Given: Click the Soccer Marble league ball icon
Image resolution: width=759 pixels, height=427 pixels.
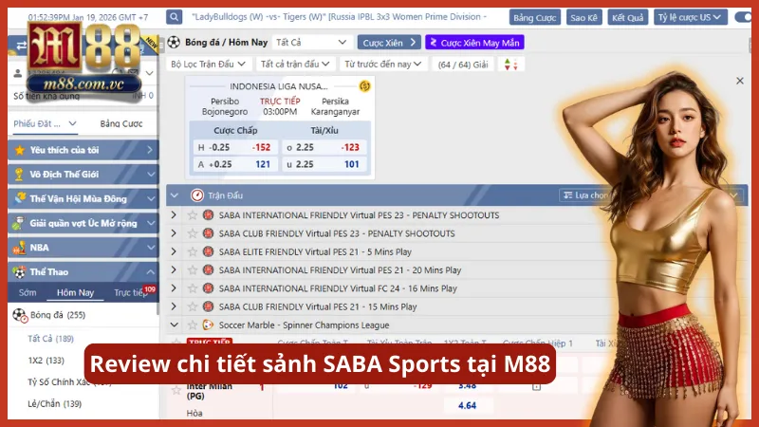Looking at the screenshot, I should coord(208,325).
